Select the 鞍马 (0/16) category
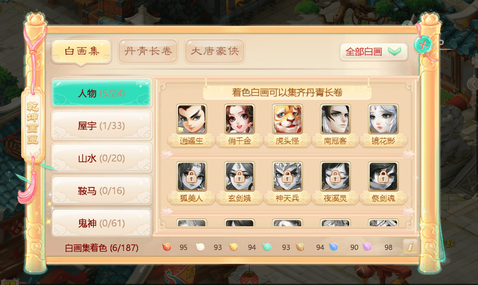This screenshot has width=478, height=285. coord(102,191)
